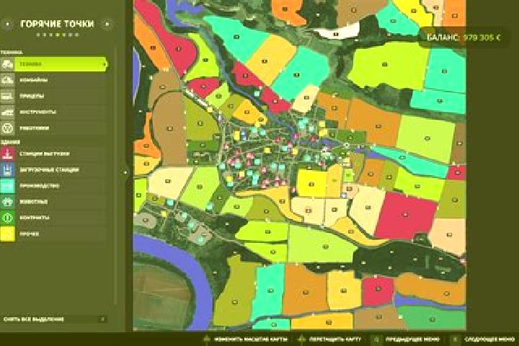Toggle the red Станции выгрузки filter

(7, 154)
